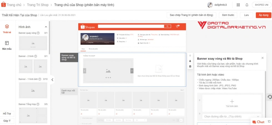272x125 pixels.
Task: Click Sao chép Trang trí mobile version button
Action: pos(191,15)
